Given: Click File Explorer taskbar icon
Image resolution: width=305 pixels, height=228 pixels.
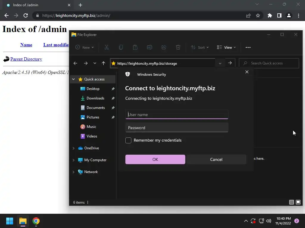Looking at the screenshot, I should (23, 221).
